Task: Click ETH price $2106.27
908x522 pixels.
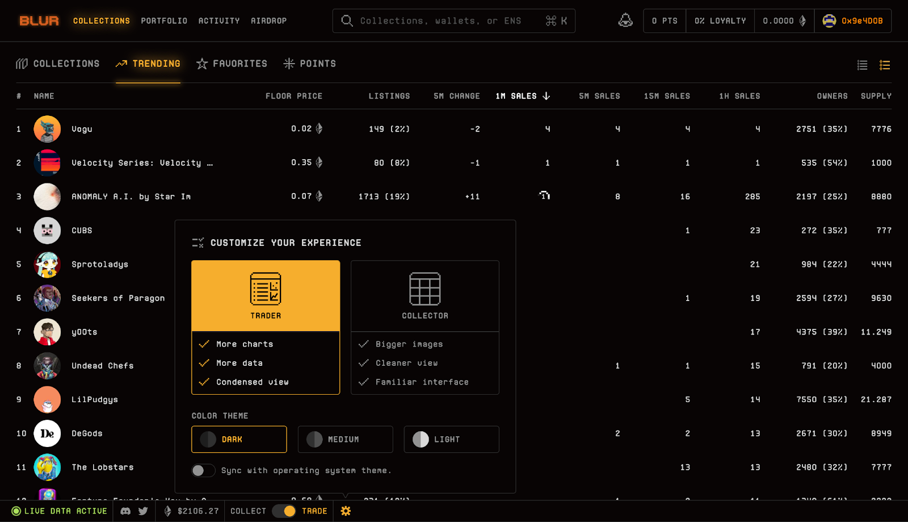Action: (x=192, y=511)
